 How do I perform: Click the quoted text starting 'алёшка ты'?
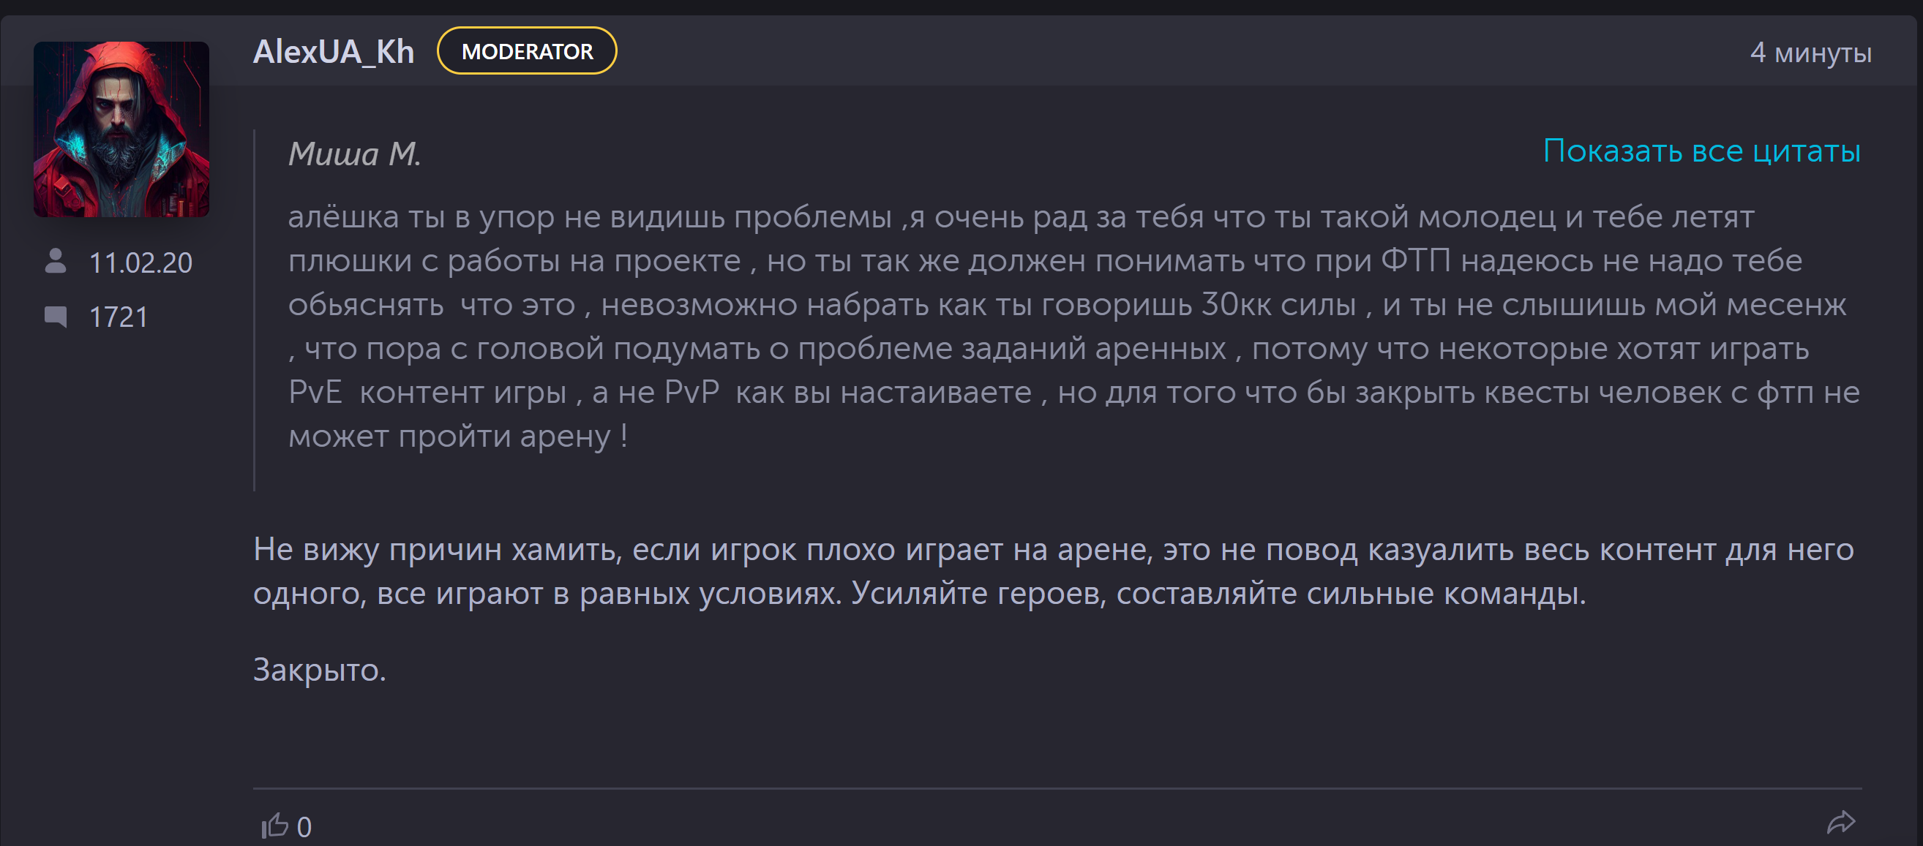1073,326
